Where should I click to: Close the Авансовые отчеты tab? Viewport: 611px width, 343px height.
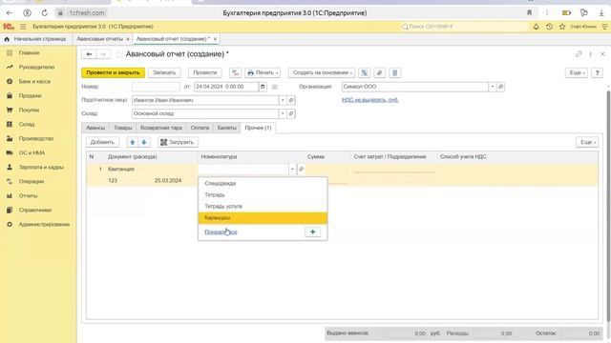click(128, 39)
